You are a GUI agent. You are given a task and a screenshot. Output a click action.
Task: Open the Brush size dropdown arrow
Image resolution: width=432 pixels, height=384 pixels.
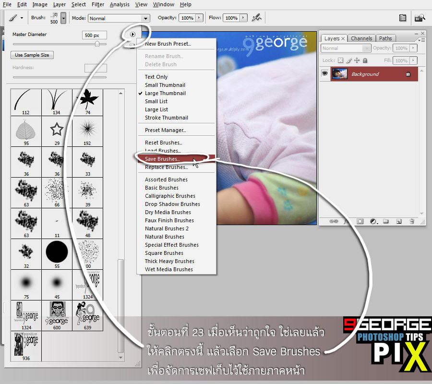pyautogui.click(x=63, y=18)
